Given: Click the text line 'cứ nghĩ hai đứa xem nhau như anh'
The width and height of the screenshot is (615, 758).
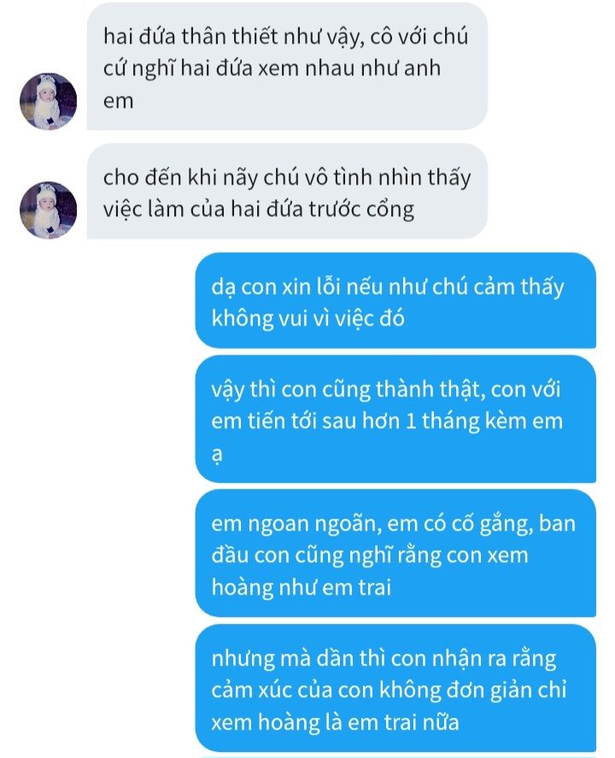Looking at the screenshot, I should click(x=272, y=68).
